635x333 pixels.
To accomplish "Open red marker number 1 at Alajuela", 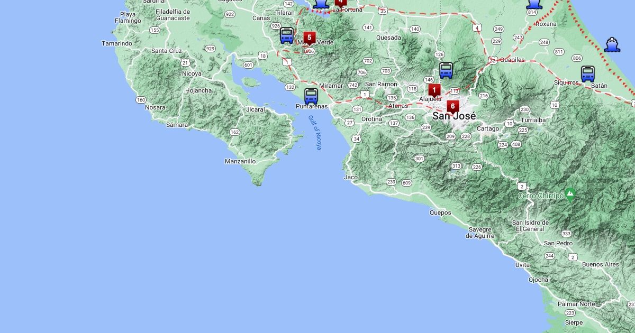I will click(x=434, y=90).
